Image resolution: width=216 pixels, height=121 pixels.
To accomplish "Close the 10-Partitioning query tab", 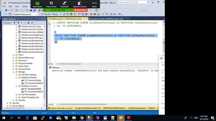I will coord(87,19).
